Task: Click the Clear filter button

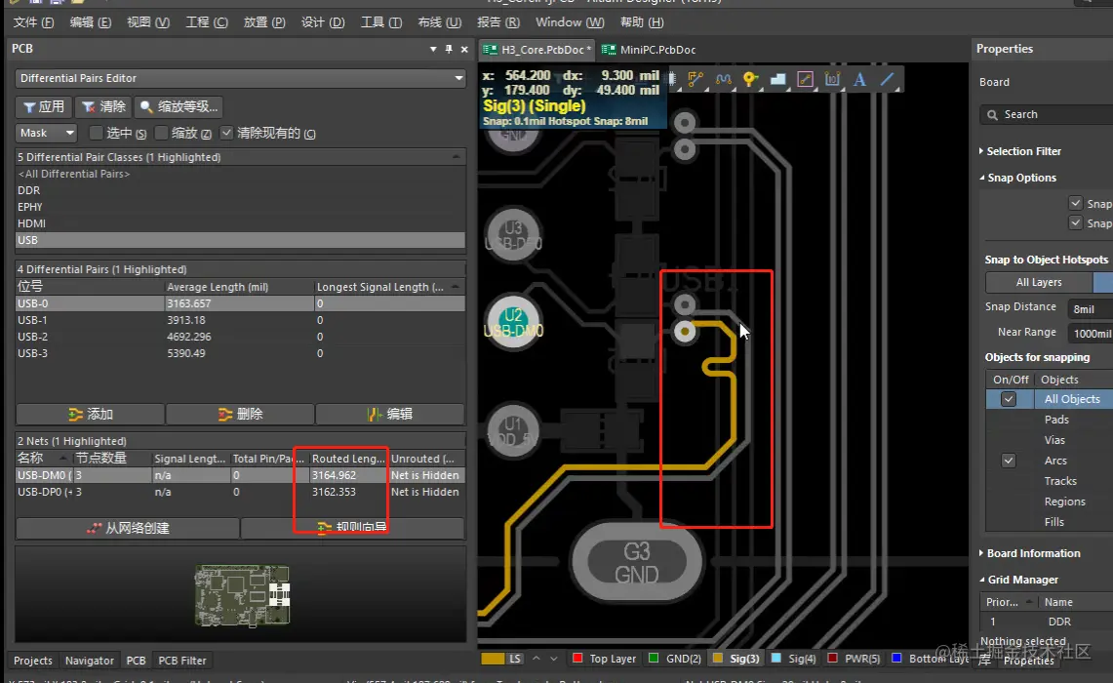Action: point(103,106)
